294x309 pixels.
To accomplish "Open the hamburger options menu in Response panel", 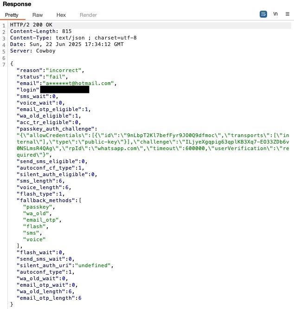I will tap(288, 14).
